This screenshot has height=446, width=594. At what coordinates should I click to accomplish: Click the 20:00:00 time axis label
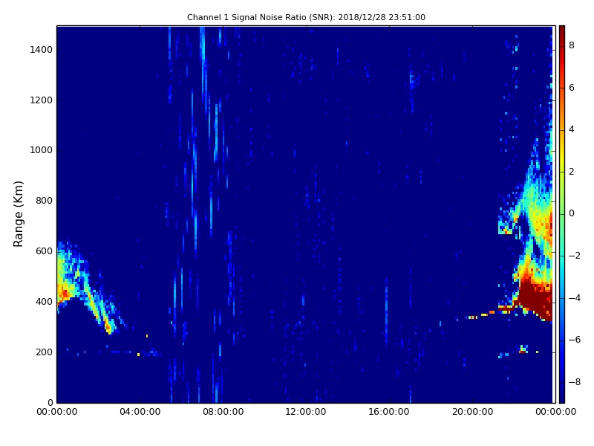[472, 412]
